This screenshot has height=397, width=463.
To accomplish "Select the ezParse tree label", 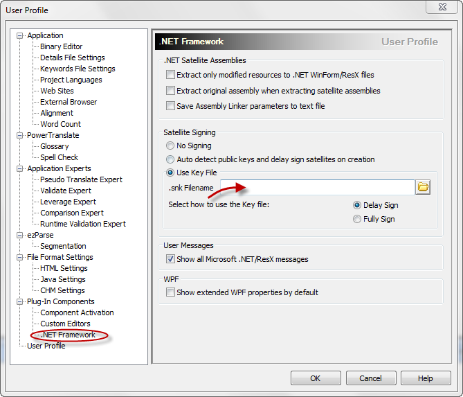I will [x=40, y=235].
